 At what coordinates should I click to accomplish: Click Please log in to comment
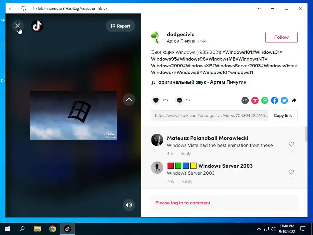[x=183, y=203]
